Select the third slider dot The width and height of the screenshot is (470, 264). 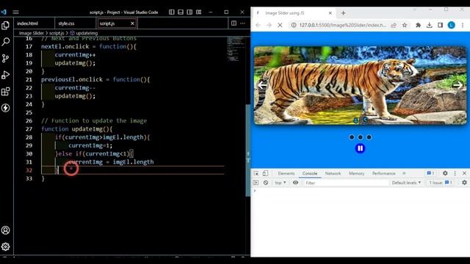click(369, 137)
